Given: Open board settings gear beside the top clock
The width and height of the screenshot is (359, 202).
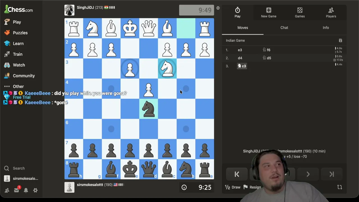Looking at the screenshot, I should pos(218,8).
